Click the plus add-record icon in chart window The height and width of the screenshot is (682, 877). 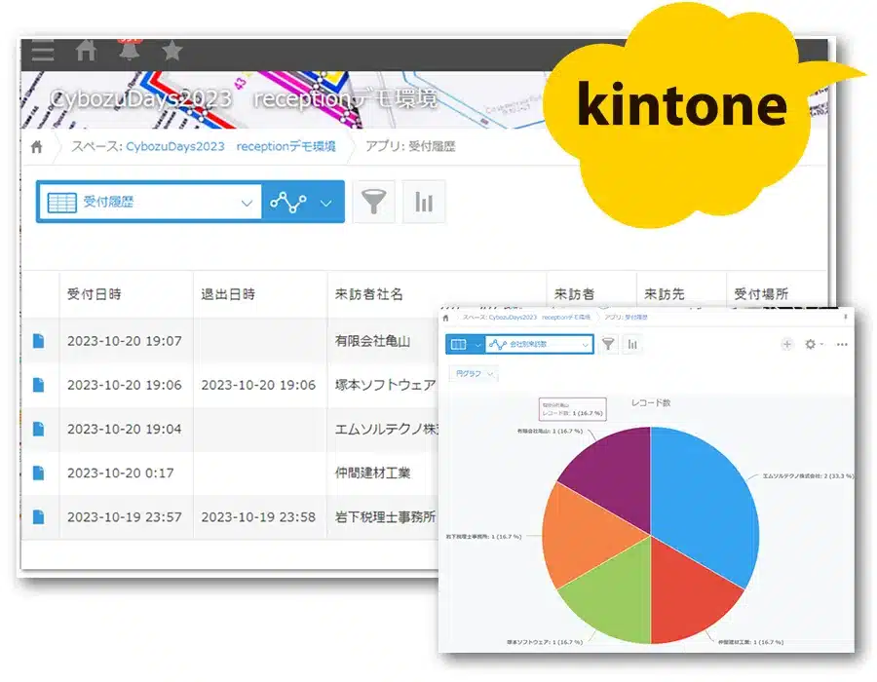(787, 344)
